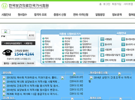This screenshot has width=135, height=100.
Task: Select 1/2급 응급구조사 exam shortcut
Action: [x=71, y=53]
